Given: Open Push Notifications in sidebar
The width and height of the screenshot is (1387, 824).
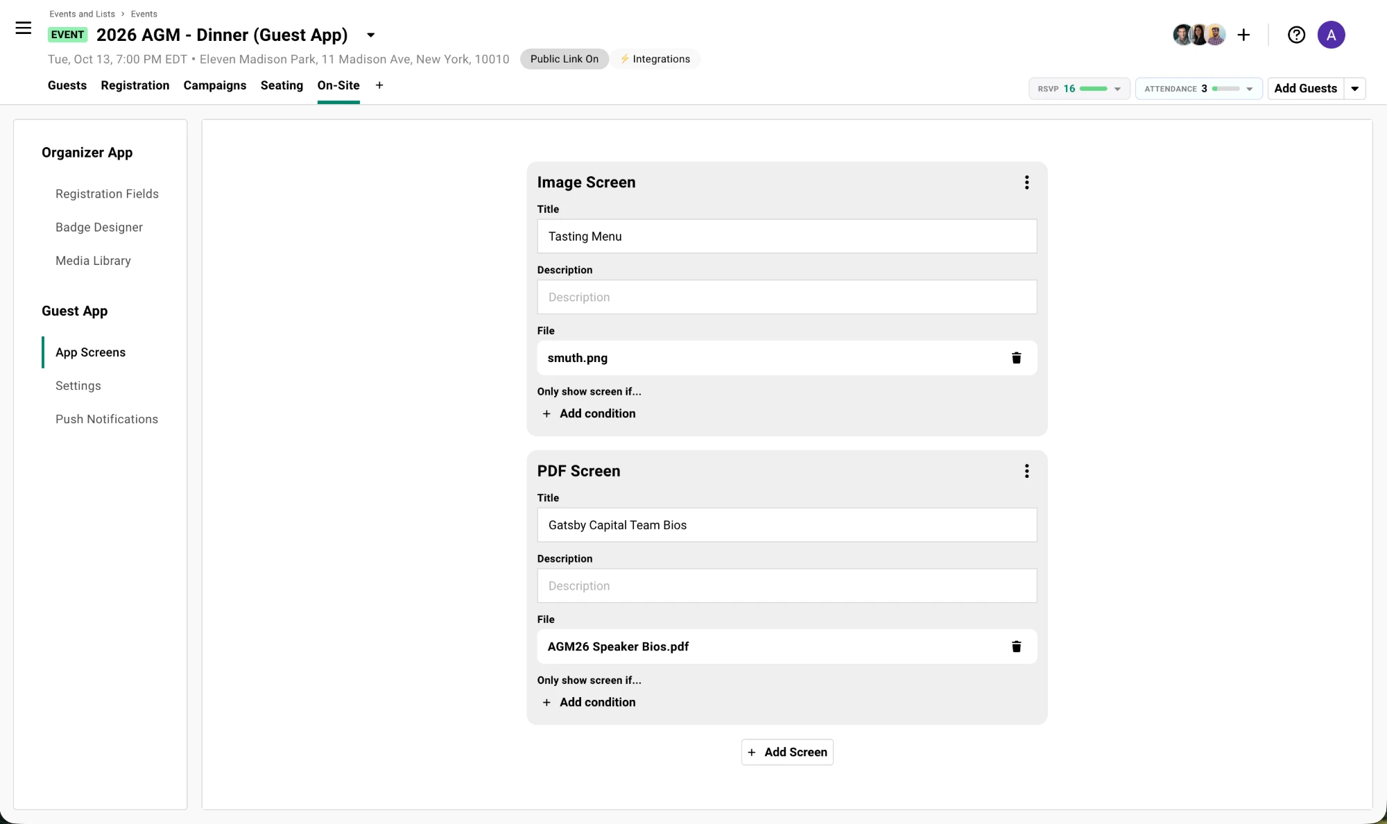Looking at the screenshot, I should (x=107, y=419).
